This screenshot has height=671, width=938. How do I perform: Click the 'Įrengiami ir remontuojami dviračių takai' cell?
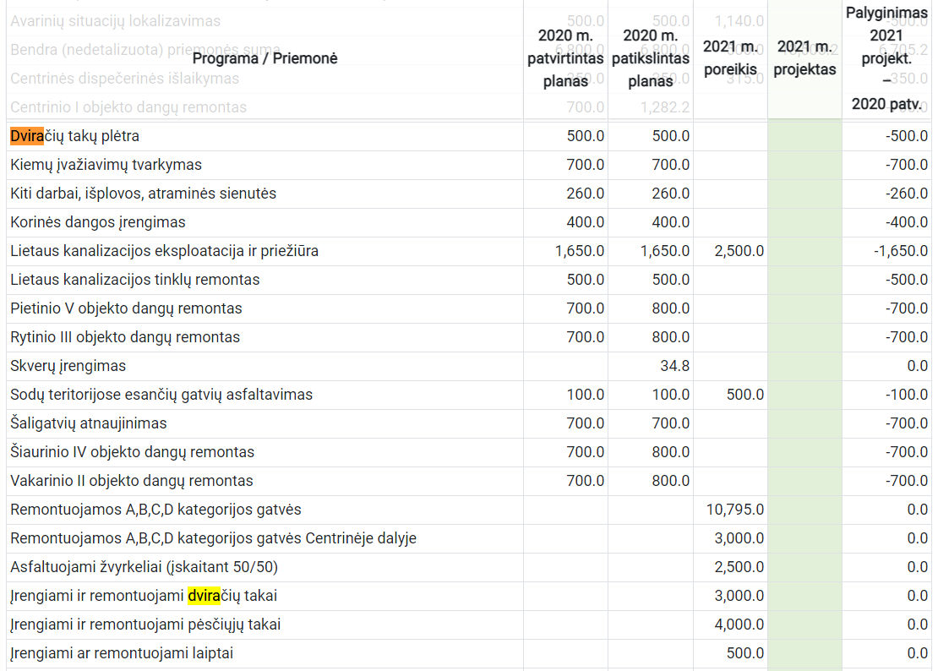[144, 596]
